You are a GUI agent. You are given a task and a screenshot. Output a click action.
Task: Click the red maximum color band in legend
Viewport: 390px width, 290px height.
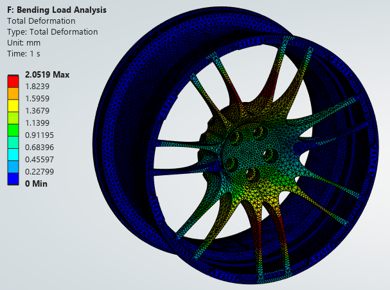[13, 81]
